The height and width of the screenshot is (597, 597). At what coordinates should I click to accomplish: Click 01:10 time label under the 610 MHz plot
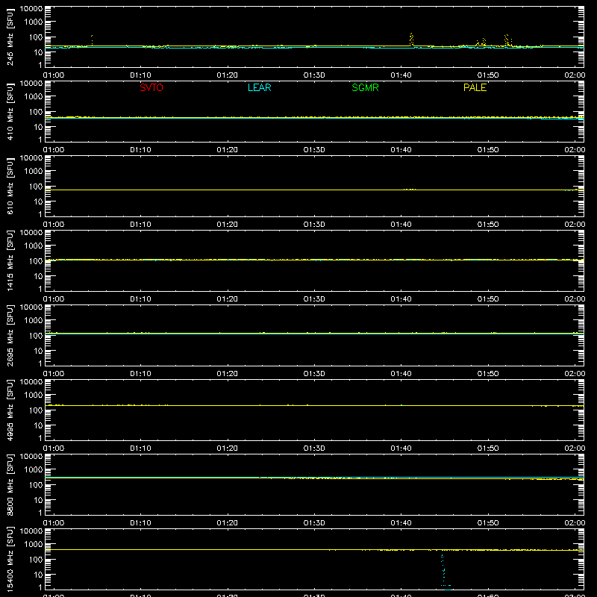point(140,225)
